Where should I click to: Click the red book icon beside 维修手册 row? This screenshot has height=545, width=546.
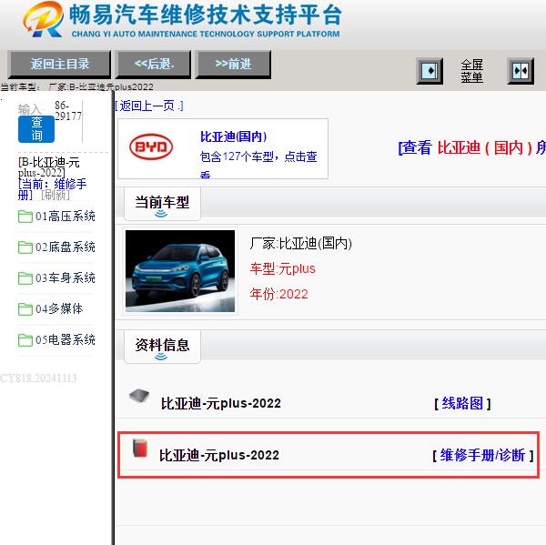[140, 448]
